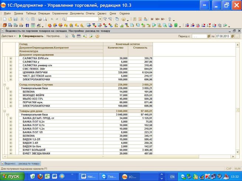Collapse the Склад хознужды Спутник group
This screenshot has width=242, height=181.
pos(4,84)
